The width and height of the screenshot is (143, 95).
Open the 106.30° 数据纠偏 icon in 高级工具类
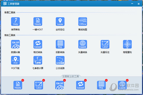[15, 44]
